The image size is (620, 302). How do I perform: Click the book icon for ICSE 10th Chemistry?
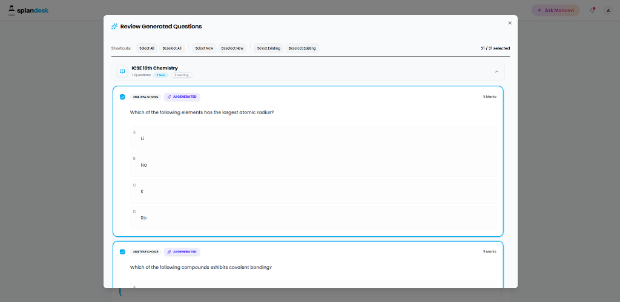point(122,71)
